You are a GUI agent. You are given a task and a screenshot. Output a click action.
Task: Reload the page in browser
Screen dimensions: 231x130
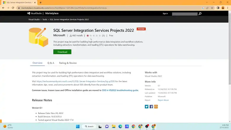pos(13,8)
